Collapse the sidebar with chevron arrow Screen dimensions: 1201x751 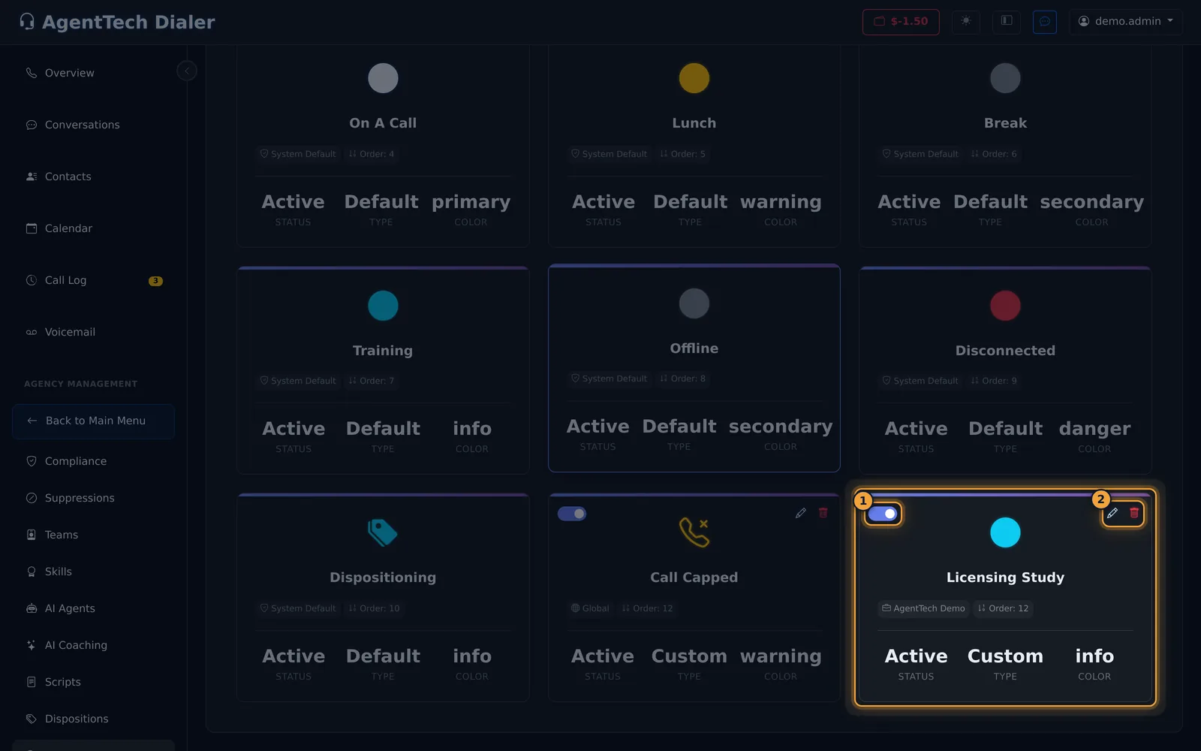pos(187,71)
